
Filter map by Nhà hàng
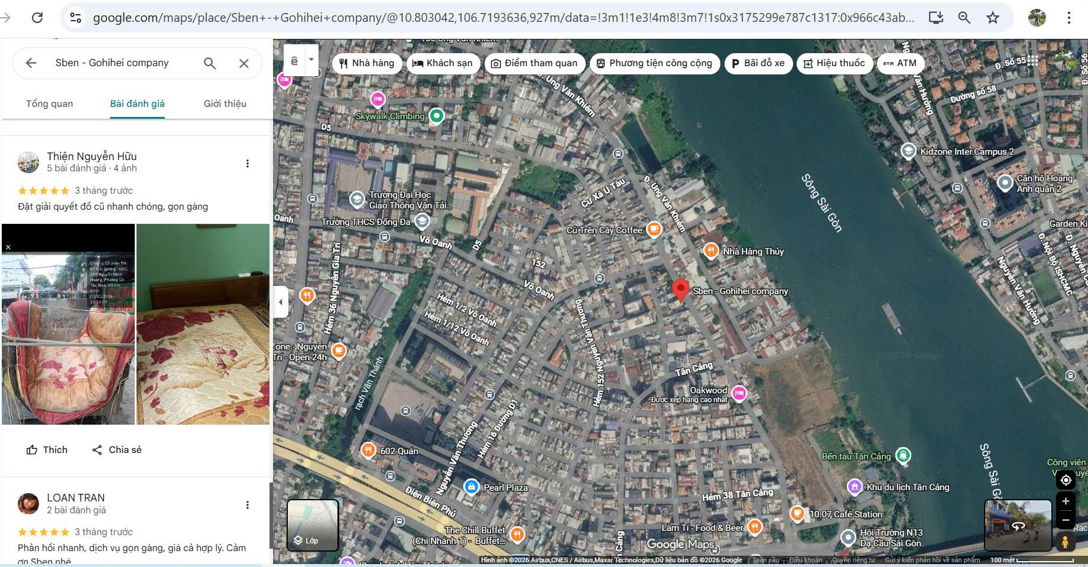(x=366, y=63)
